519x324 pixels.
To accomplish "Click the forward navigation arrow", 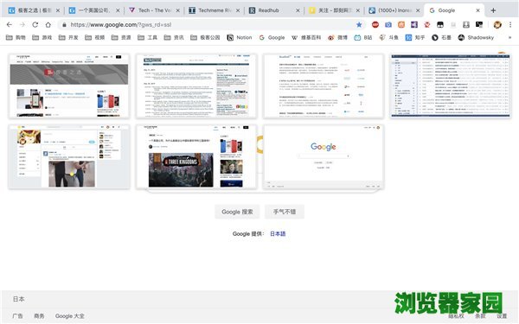I will point(22,24).
